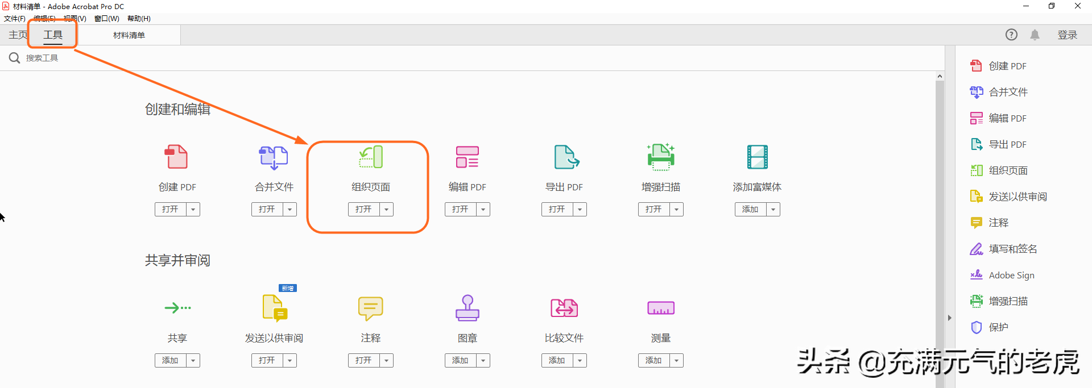Click 打开 button under 注释 tool
Image resolution: width=1092 pixels, height=388 pixels.
[x=364, y=361]
